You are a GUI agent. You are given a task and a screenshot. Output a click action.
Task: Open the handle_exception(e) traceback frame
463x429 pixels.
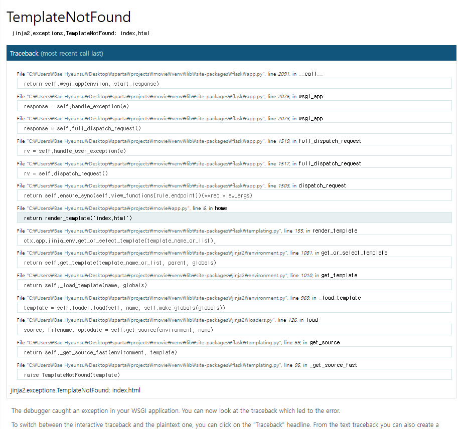click(x=234, y=106)
